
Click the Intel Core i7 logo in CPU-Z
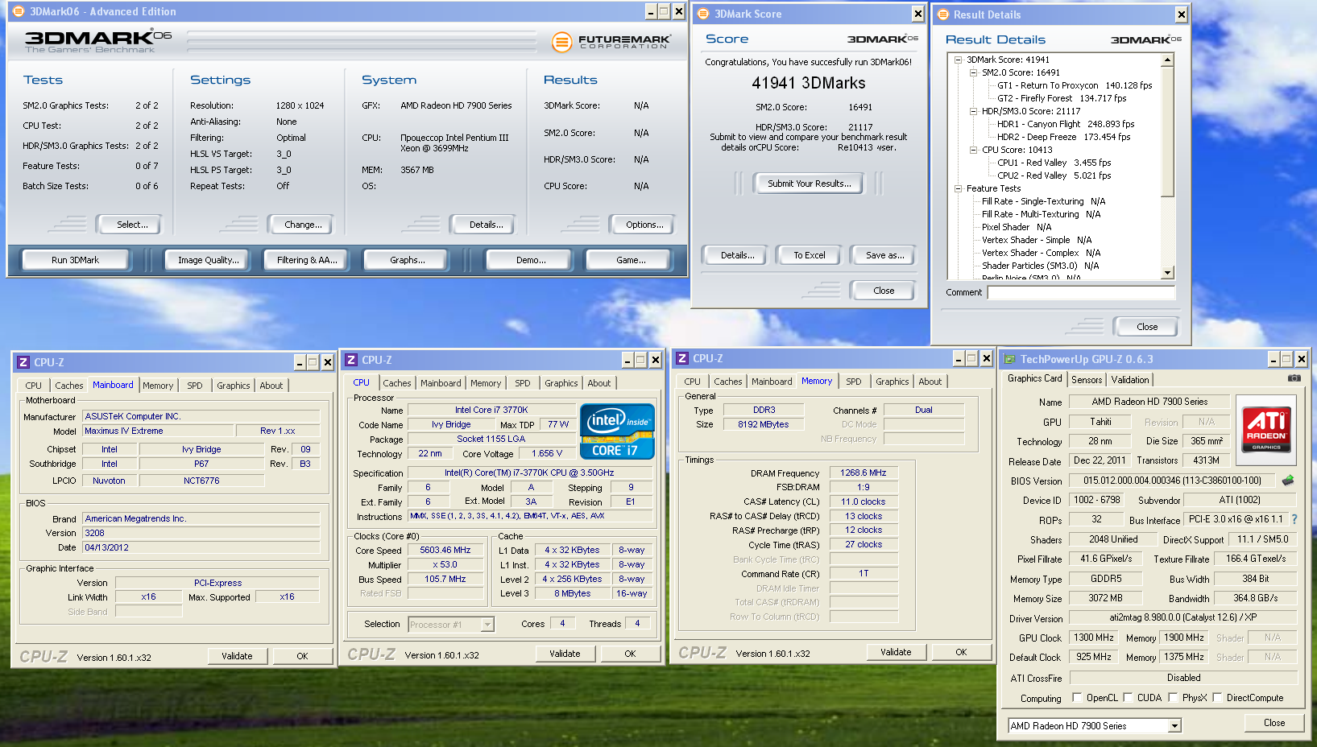(617, 431)
